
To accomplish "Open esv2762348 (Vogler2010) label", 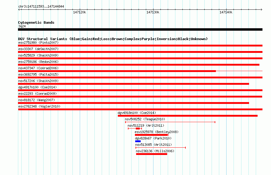I will tap(39, 106).
